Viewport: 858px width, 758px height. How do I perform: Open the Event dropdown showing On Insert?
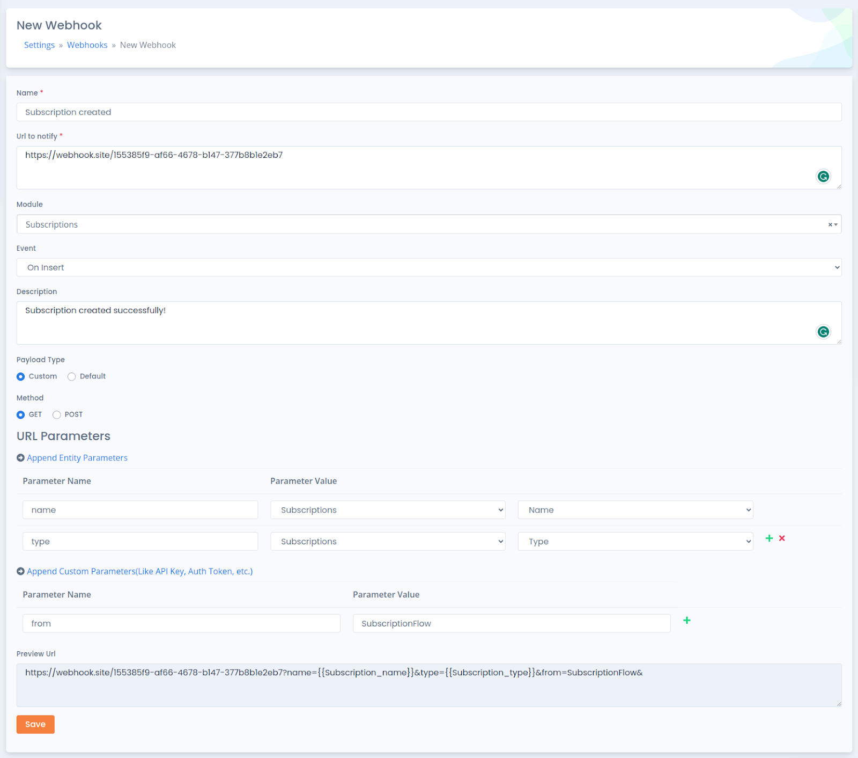coord(429,267)
